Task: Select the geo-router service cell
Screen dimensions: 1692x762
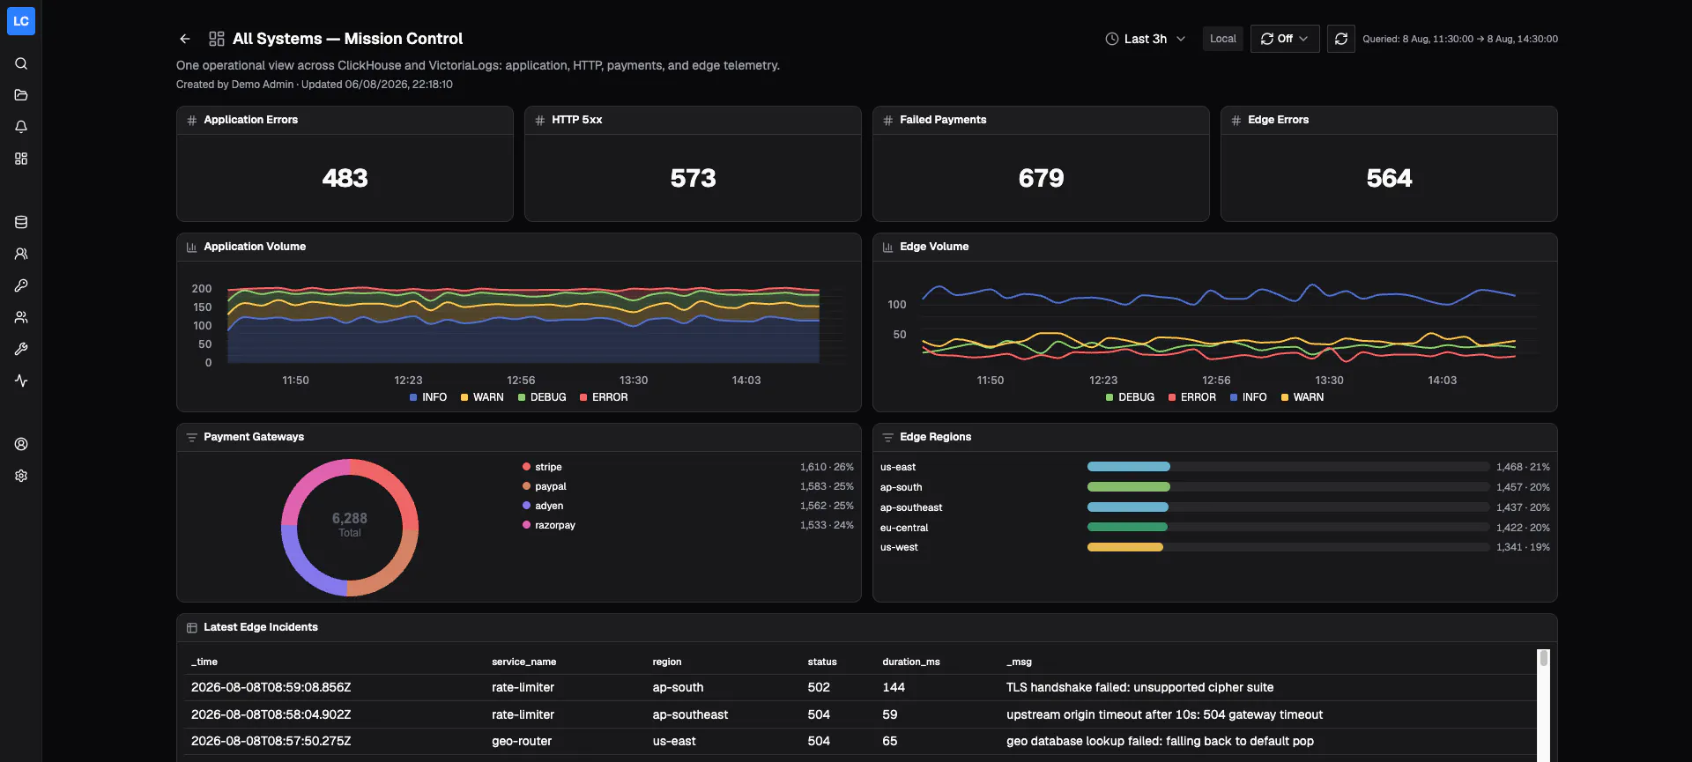Action: pos(522,741)
